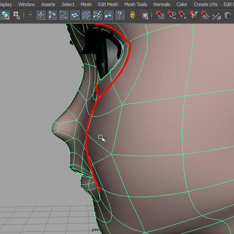Select by object type icon
Image resolution: width=234 pixels, height=234 pixels.
tap(5, 15)
